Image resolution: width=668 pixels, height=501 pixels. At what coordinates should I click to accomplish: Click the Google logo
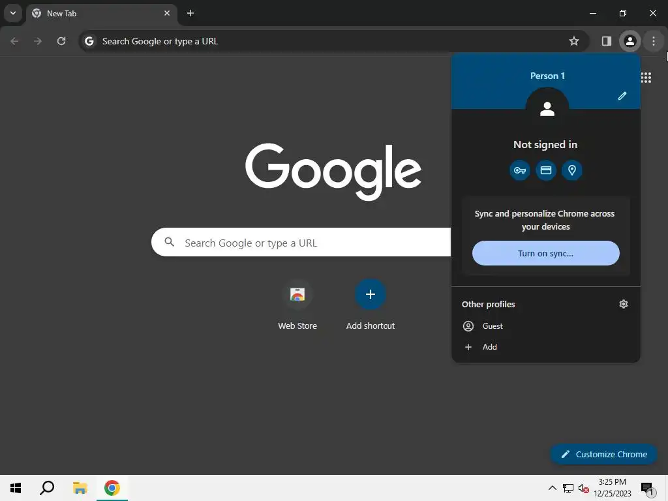333,172
